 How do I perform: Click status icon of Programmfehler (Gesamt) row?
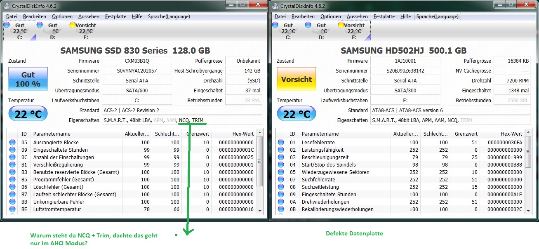(x=12, y=179)
